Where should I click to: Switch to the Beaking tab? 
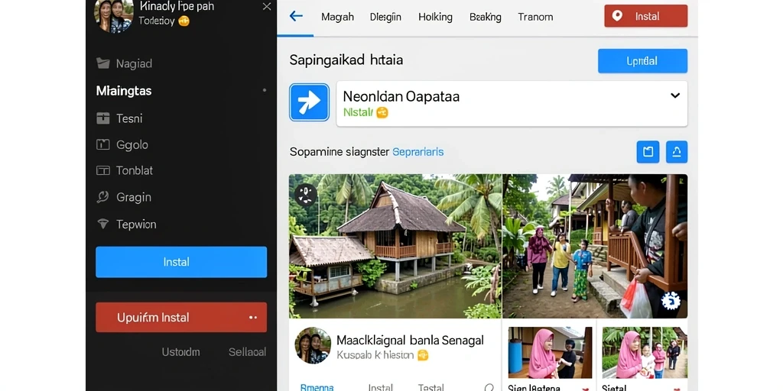[x=486, y=17]
